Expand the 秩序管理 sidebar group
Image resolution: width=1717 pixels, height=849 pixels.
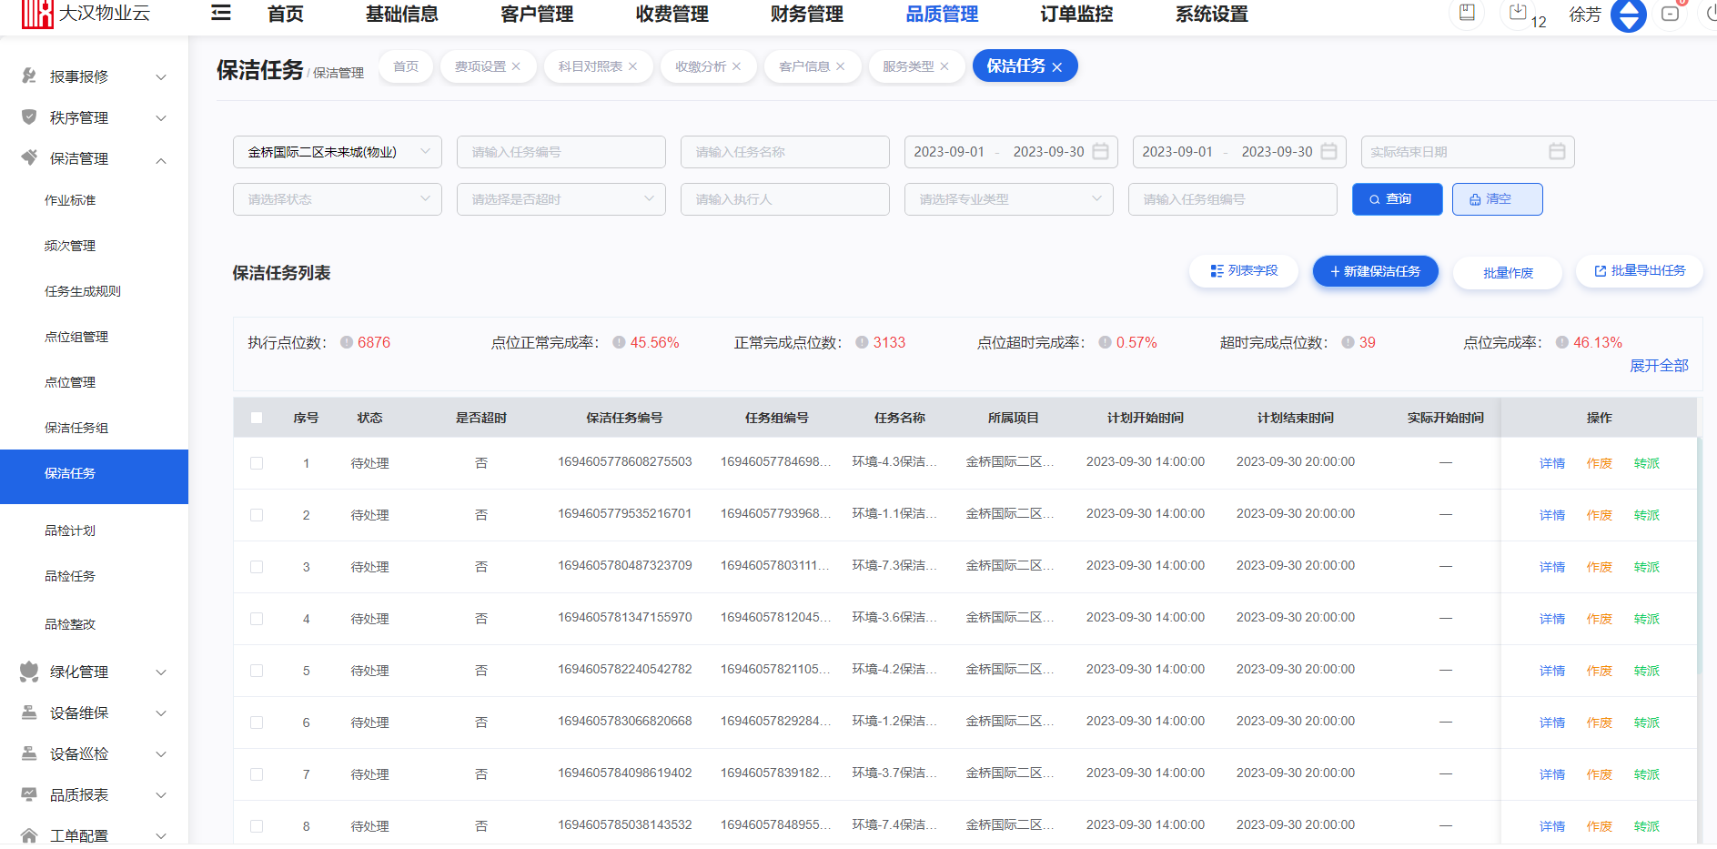tap(161, 118)
